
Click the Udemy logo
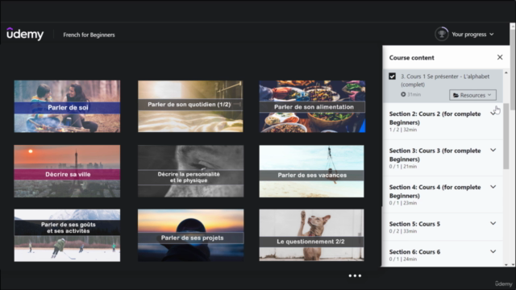25,34
